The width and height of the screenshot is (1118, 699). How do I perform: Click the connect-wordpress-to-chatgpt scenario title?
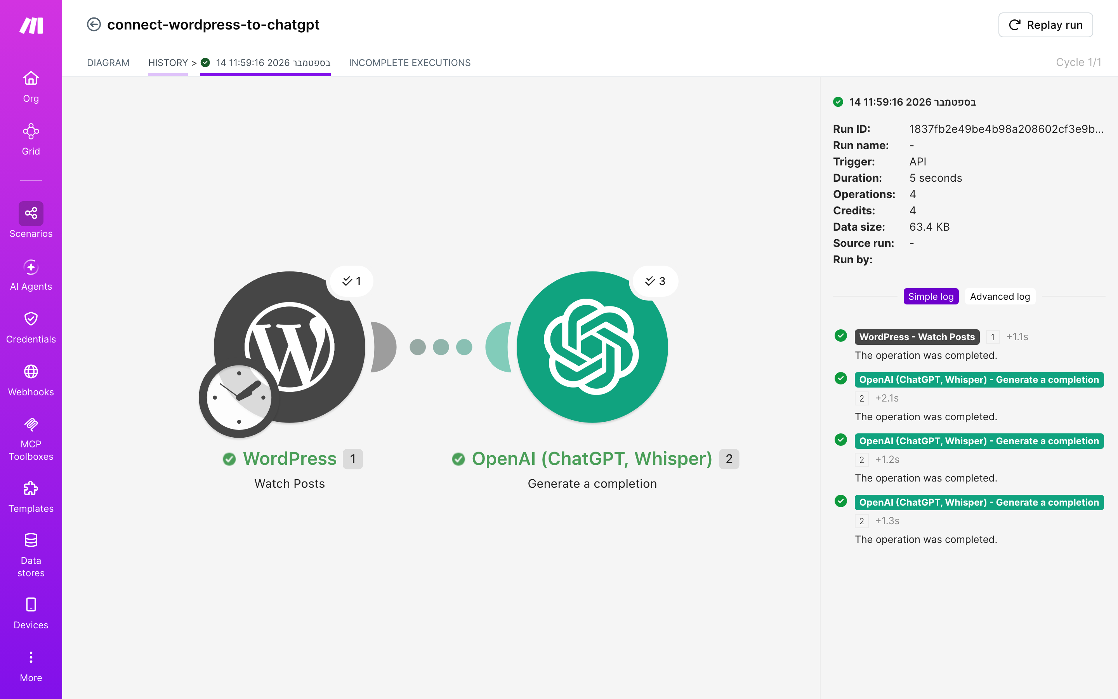point(213,24)
